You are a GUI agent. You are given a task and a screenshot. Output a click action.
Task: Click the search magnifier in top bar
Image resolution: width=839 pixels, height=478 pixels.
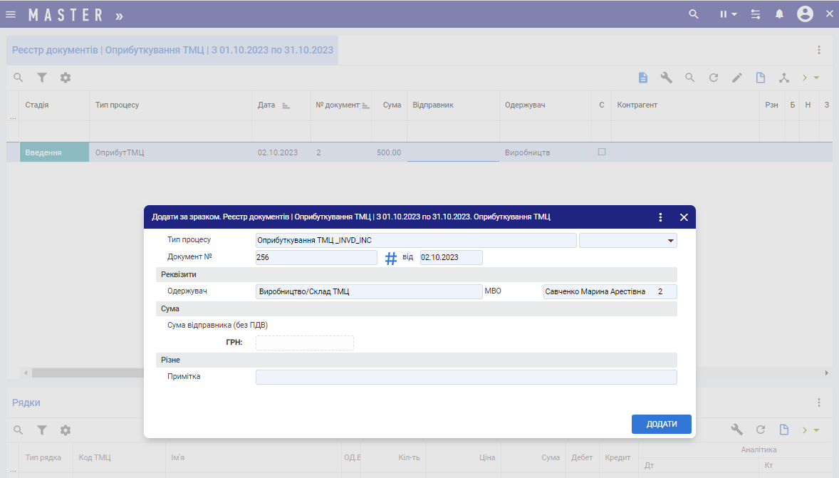(x=694, y=14)
